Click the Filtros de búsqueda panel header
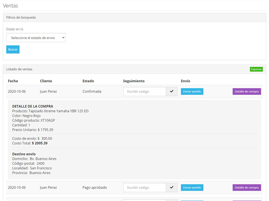Viewport: 269px width, 201px height. [x=21, y=17]
